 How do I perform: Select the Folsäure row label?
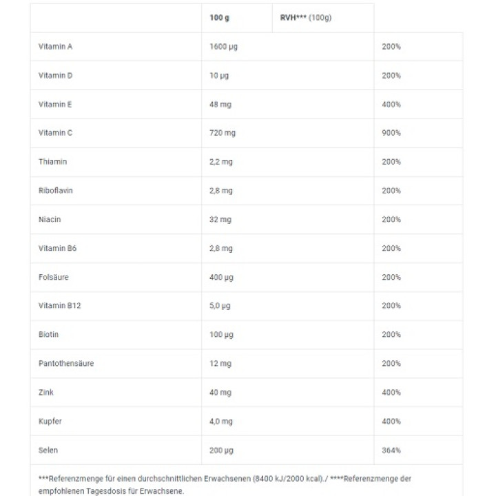(54, 278)
